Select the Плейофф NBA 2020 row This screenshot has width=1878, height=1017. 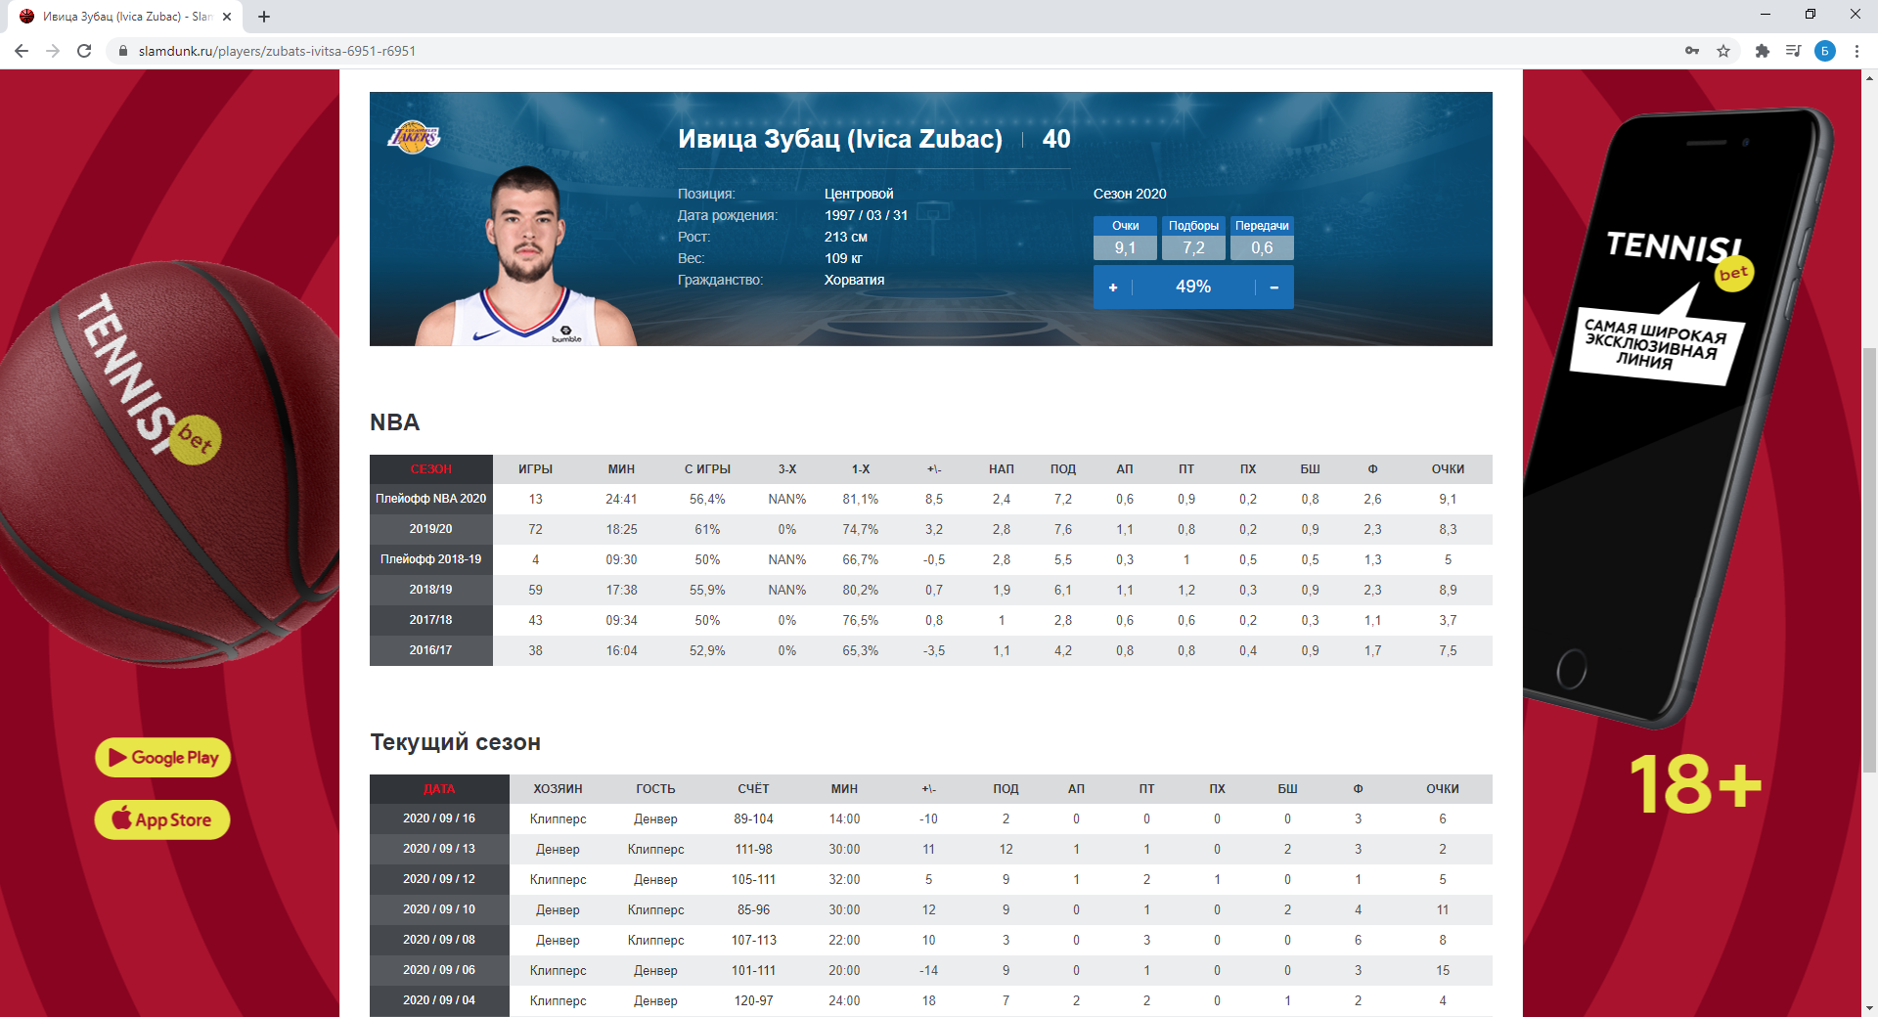pos(931,499)
